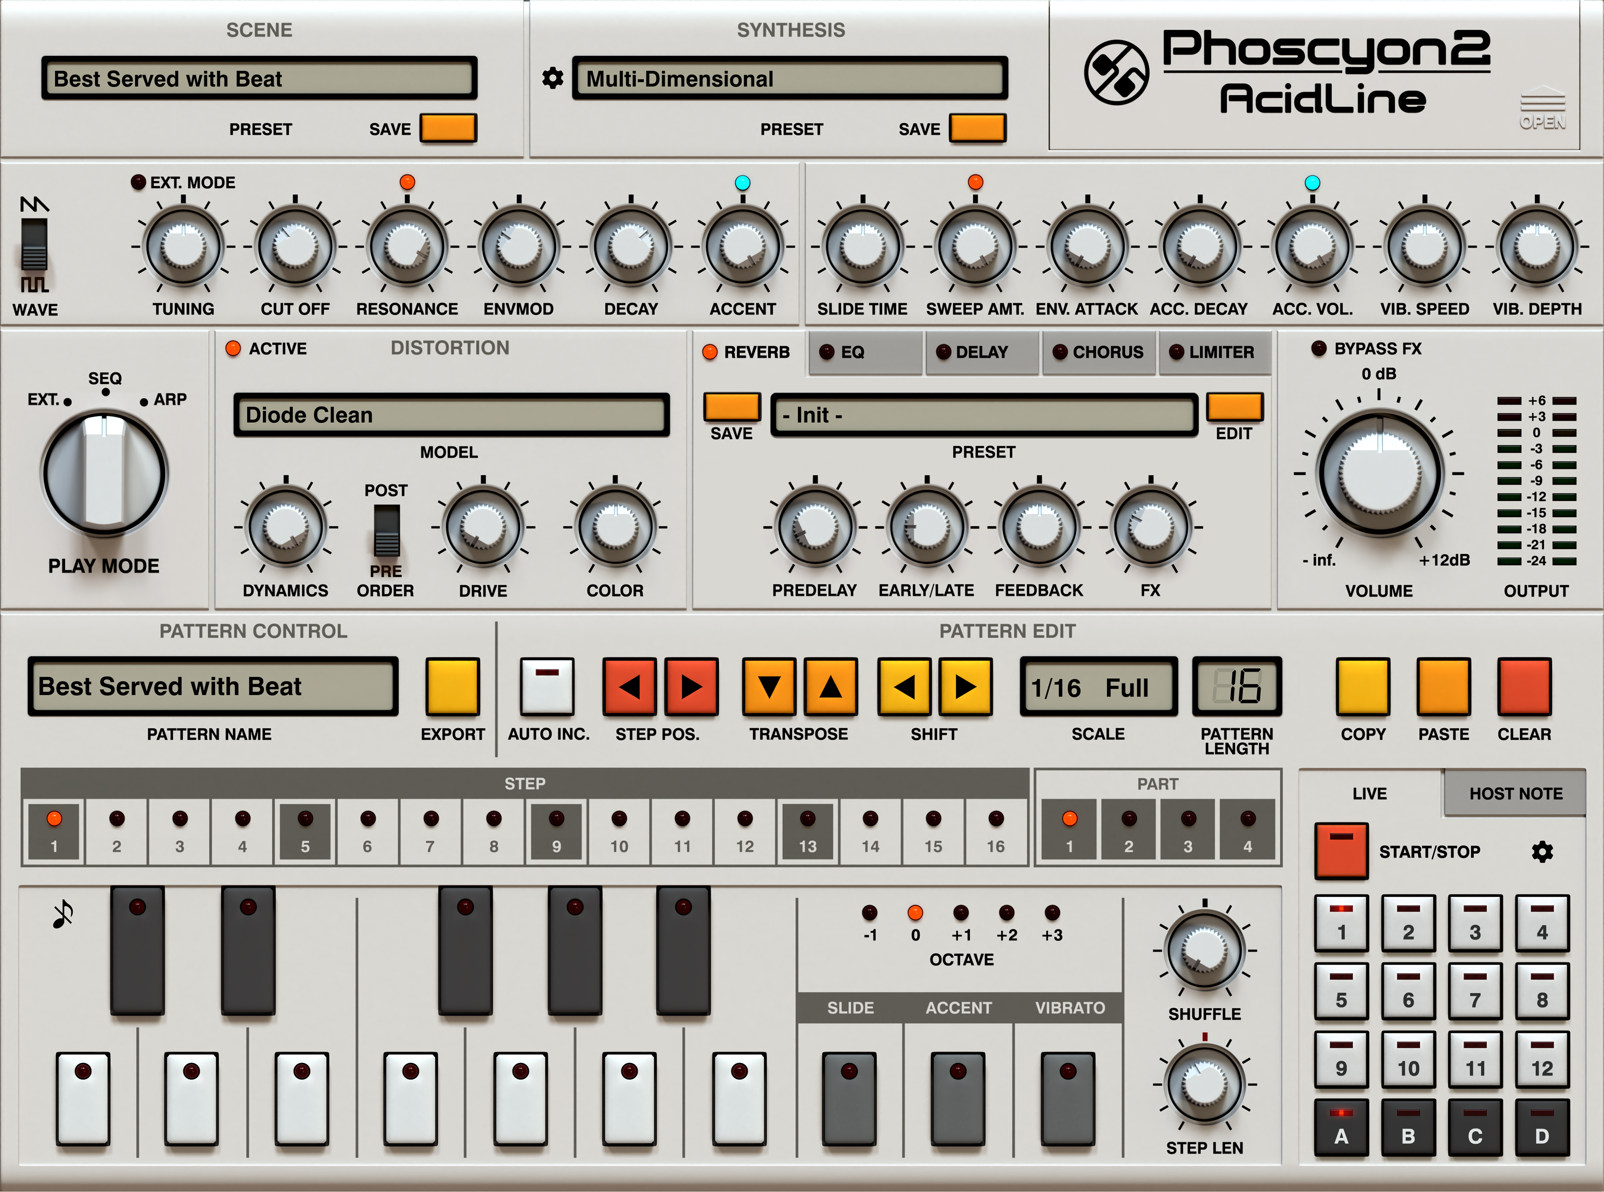Save the scene preset with orange button
The width and height of the screenshot is (1604, 1192).
coord(448,128)
